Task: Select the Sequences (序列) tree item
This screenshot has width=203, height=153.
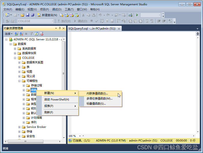Action: pos(34,122)
